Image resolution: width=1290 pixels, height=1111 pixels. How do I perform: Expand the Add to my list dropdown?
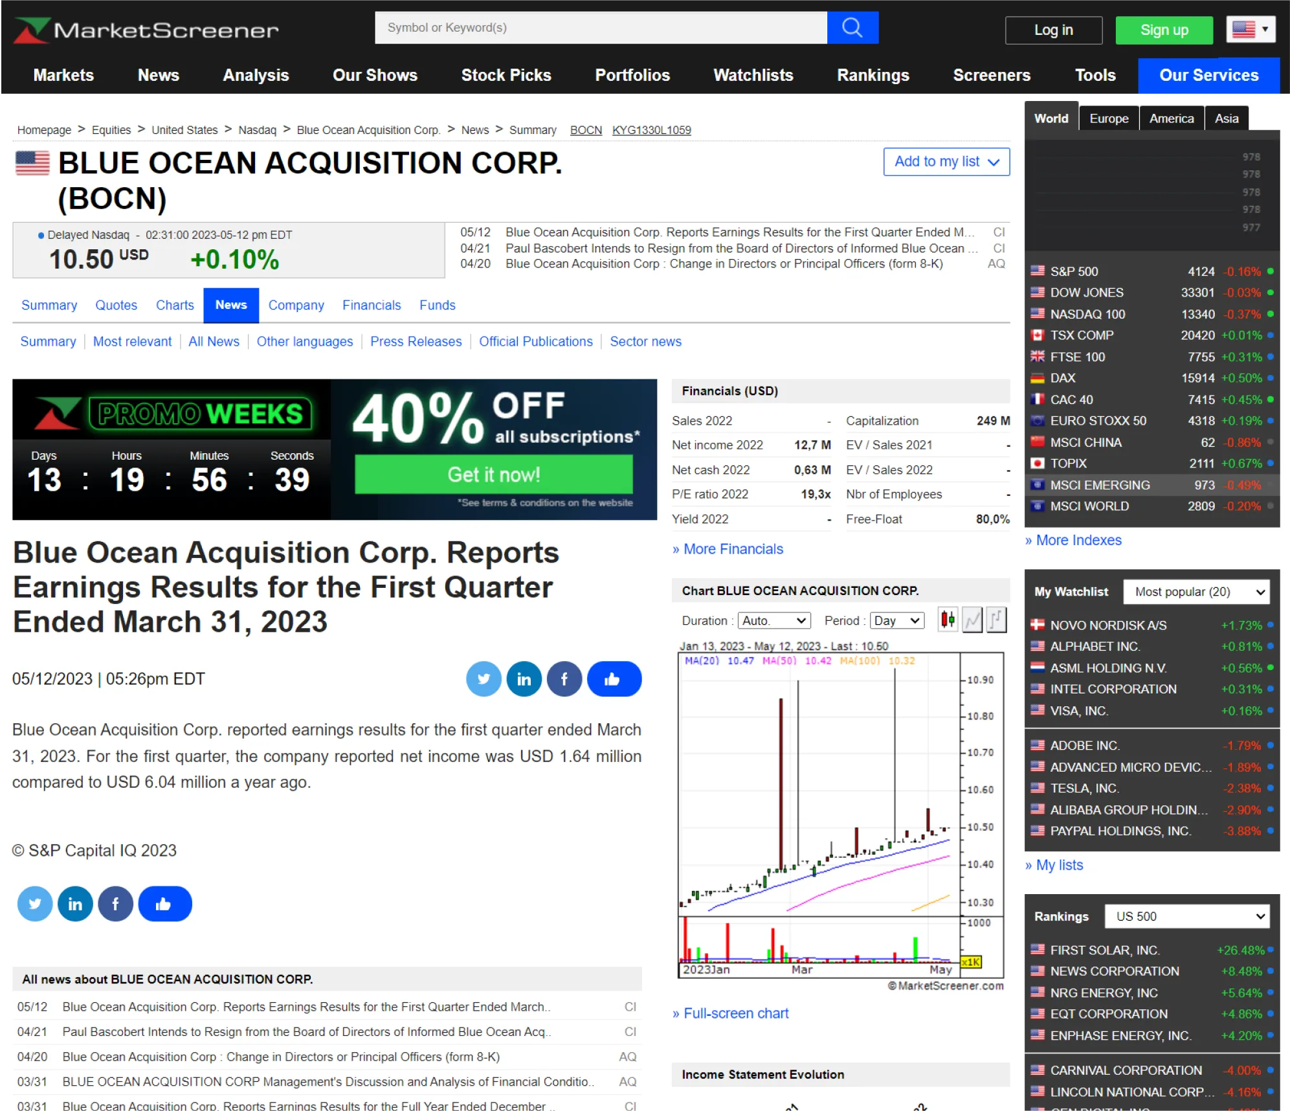coord(946,162)
